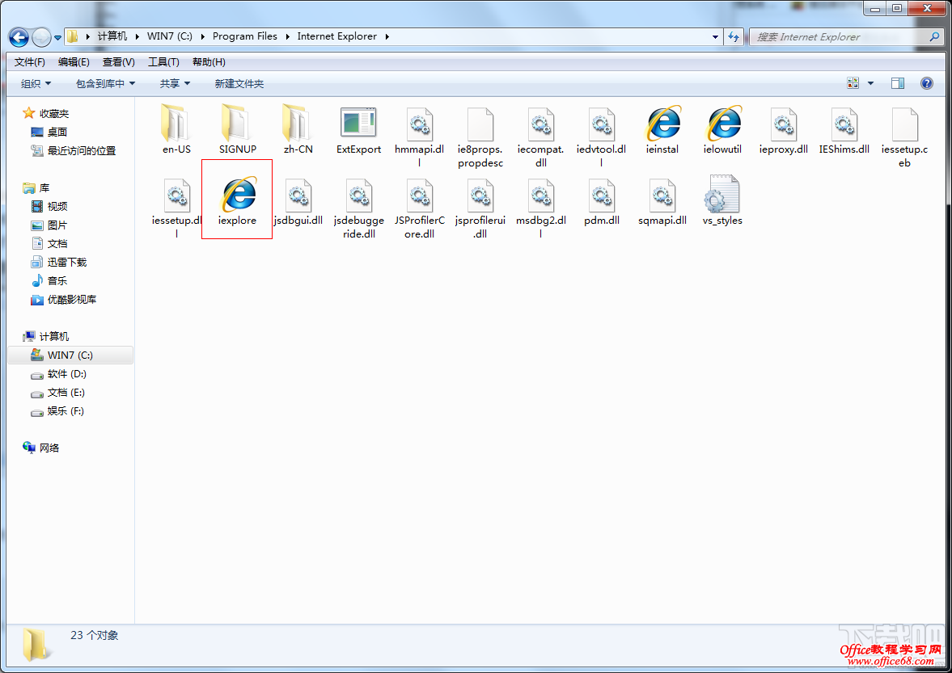Open 迅雷下载 in the library list
This screenshot has height=673, width=952.
(66, 263)
